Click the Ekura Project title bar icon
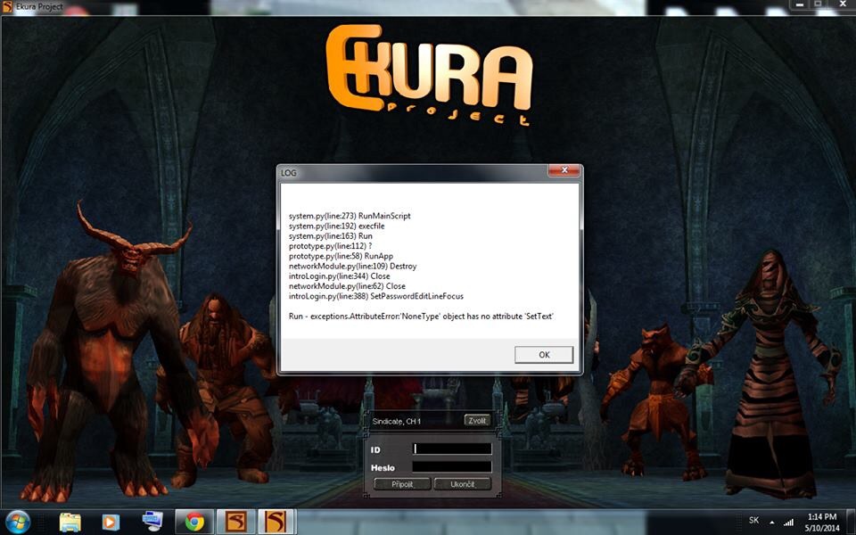 [x=7, y=7]
